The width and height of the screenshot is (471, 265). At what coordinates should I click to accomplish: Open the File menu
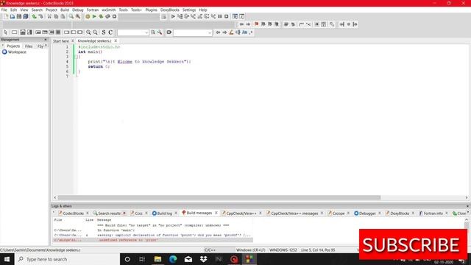tap(4, 10)
